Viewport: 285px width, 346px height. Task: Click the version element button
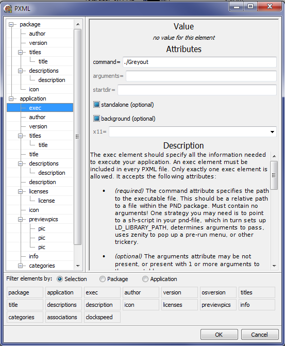(179, 292)
